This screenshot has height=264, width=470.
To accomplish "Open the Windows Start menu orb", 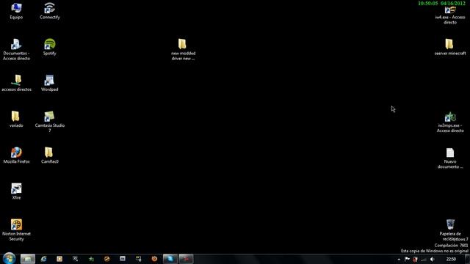I will (x=9, y=258).
